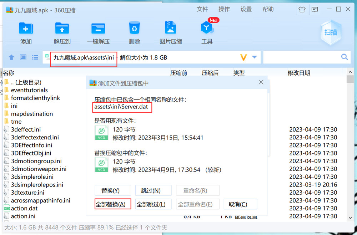The width and height of the screenshot is (357, 235).
Task: Expand the address path dropdown arrow
Action: pos(254,57)
